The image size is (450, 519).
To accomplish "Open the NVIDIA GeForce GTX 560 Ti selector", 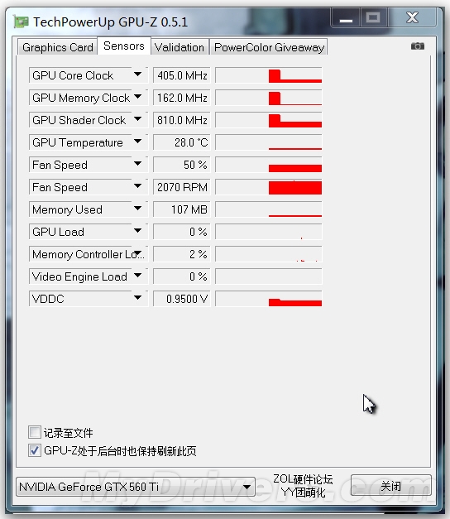I will (136, 487).
